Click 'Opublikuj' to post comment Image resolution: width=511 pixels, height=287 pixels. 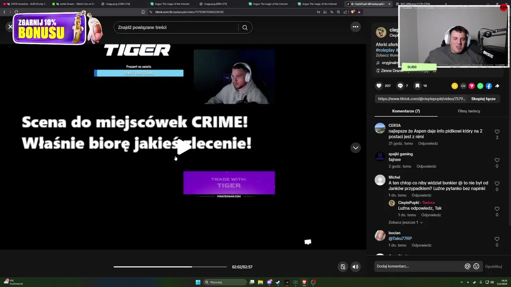(x=493, y=267)
